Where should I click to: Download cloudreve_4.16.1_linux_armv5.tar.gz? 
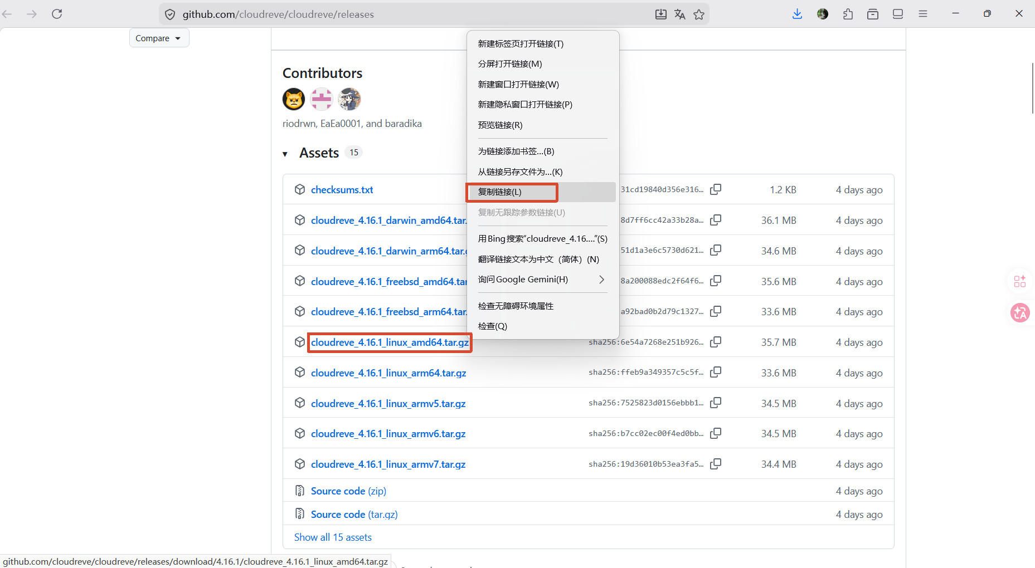click(388, 404)
